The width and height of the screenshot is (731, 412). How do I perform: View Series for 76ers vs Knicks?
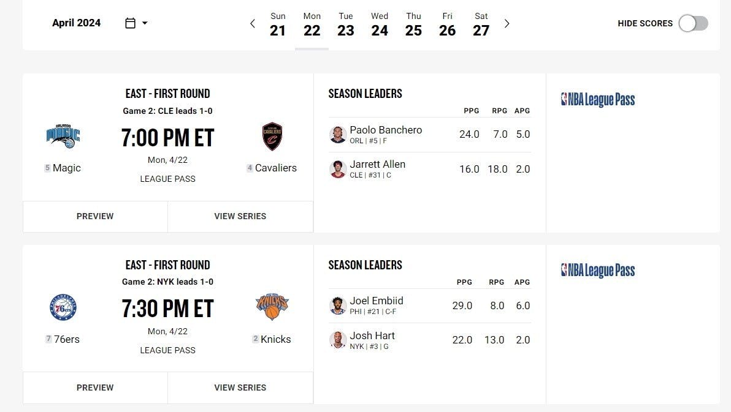pos(240,388)
